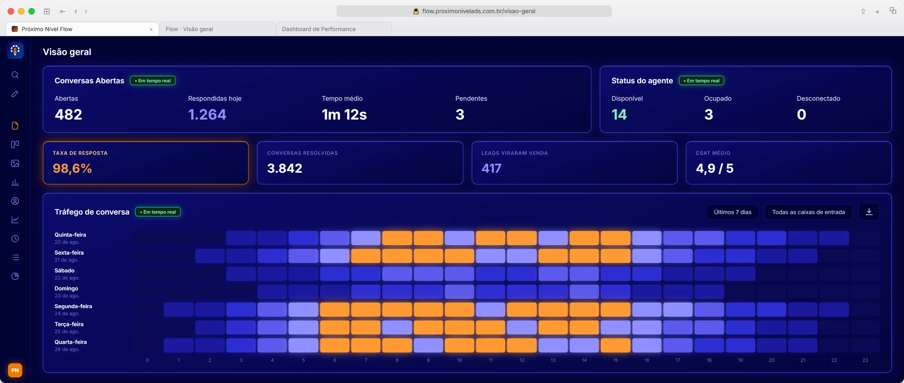
Task: Click Domingo heatmap cell at hour 10
Action: 460,292
